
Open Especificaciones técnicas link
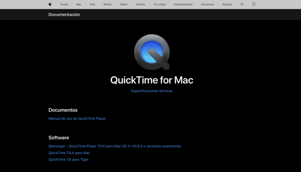click(x=152, y=91)
